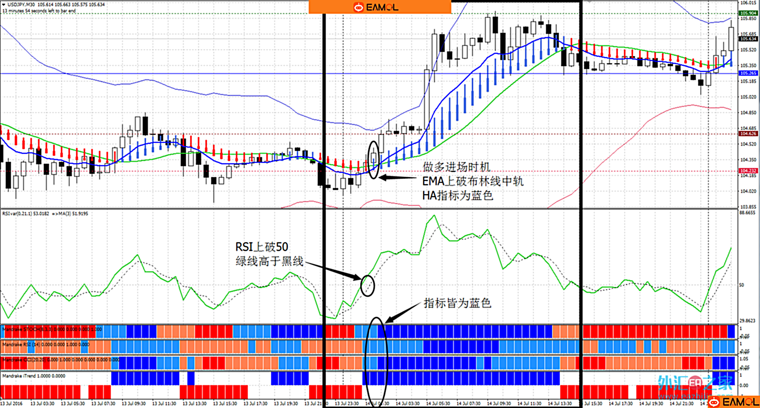760x408 pixels.
Task: Click the 104.520 price scale label
Action: (x=749, y=144)
